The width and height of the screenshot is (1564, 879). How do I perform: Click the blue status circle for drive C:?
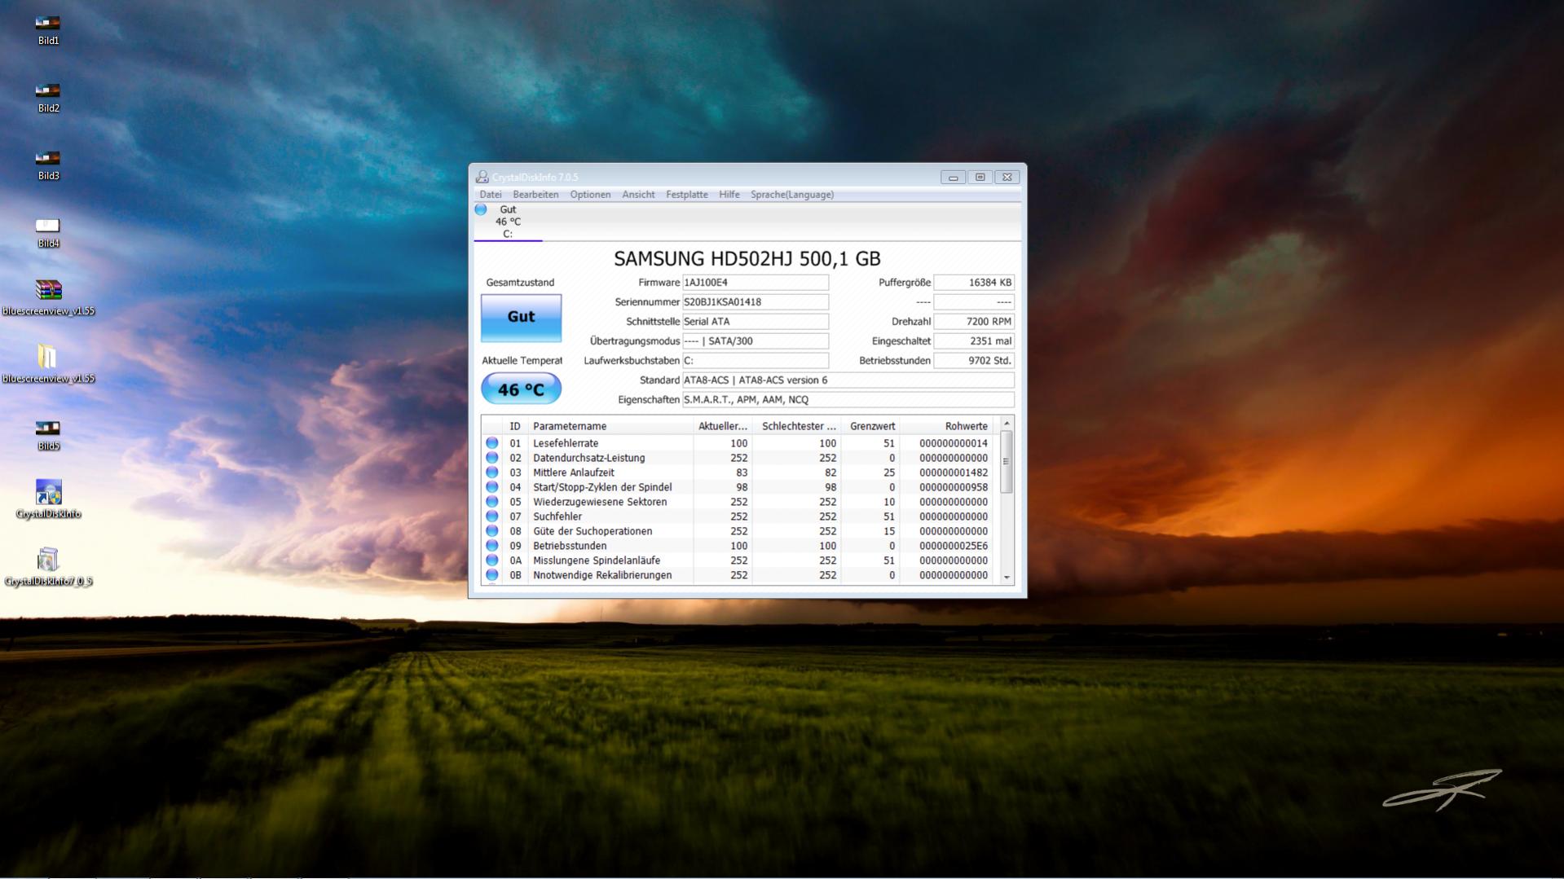click(481, 209)
